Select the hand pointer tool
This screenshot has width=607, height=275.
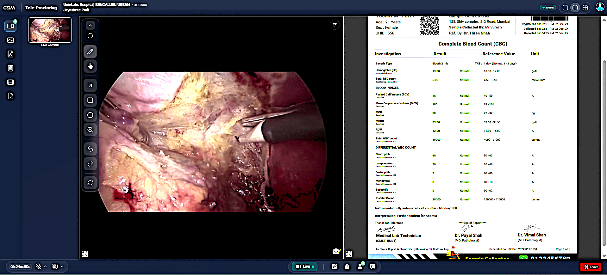90,66
